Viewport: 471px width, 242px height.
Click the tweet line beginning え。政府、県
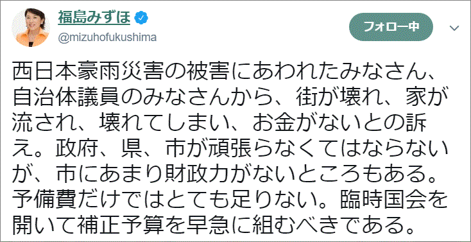230,150
